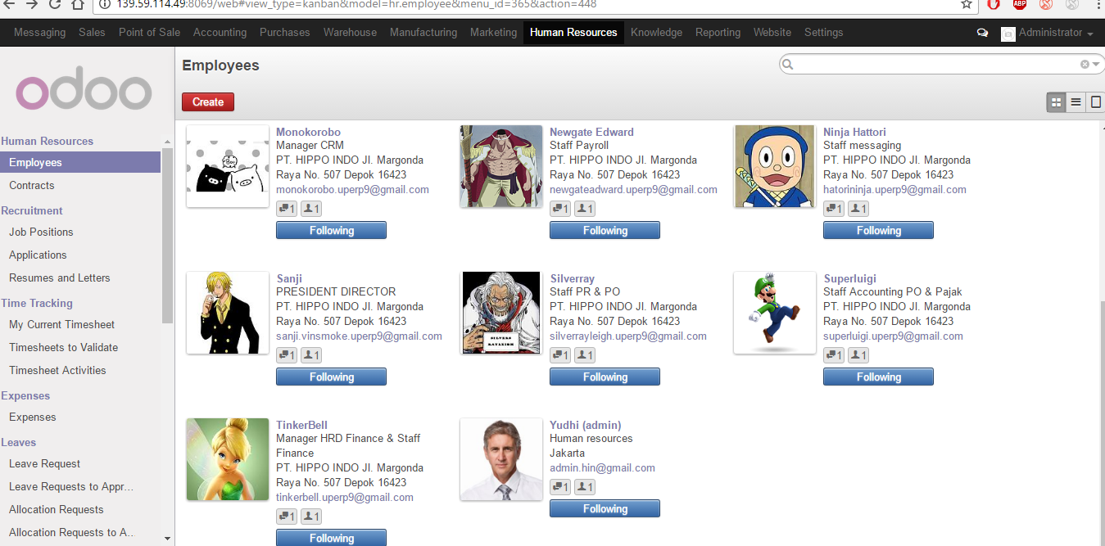Switch to list view icon
This screenshot has height=546, width=1105.
pyautogui.click(x=1076, y=102)
